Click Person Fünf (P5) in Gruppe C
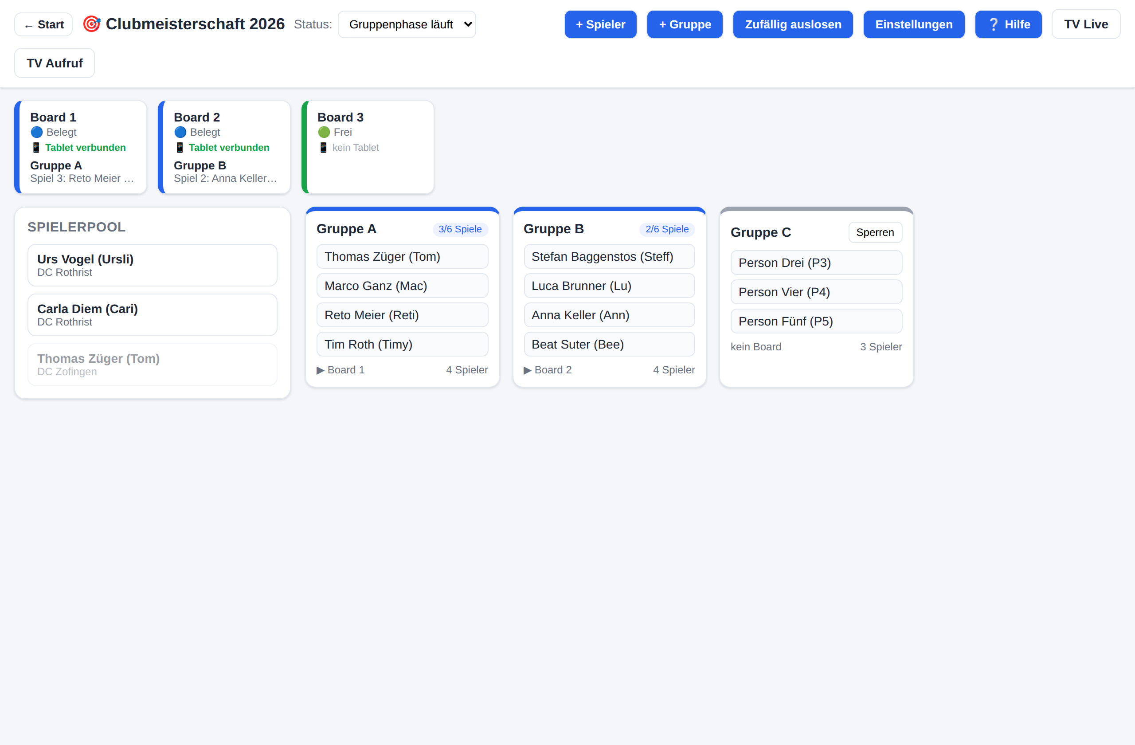The width and height of the screenshot is (1135, 745). click(x=816, y=322)
